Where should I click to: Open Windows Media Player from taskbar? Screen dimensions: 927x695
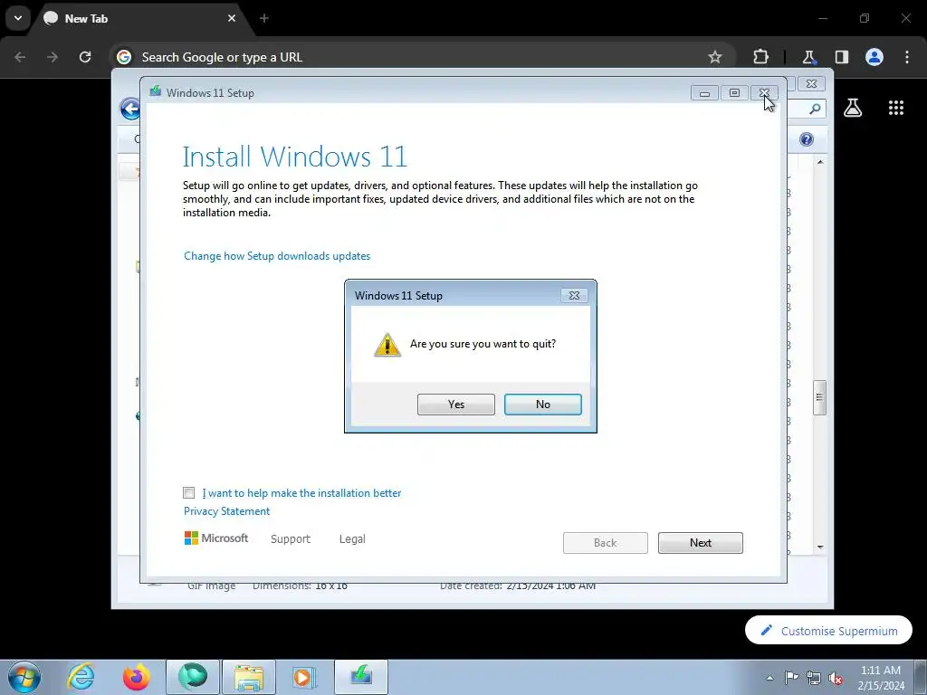(304, 677)
